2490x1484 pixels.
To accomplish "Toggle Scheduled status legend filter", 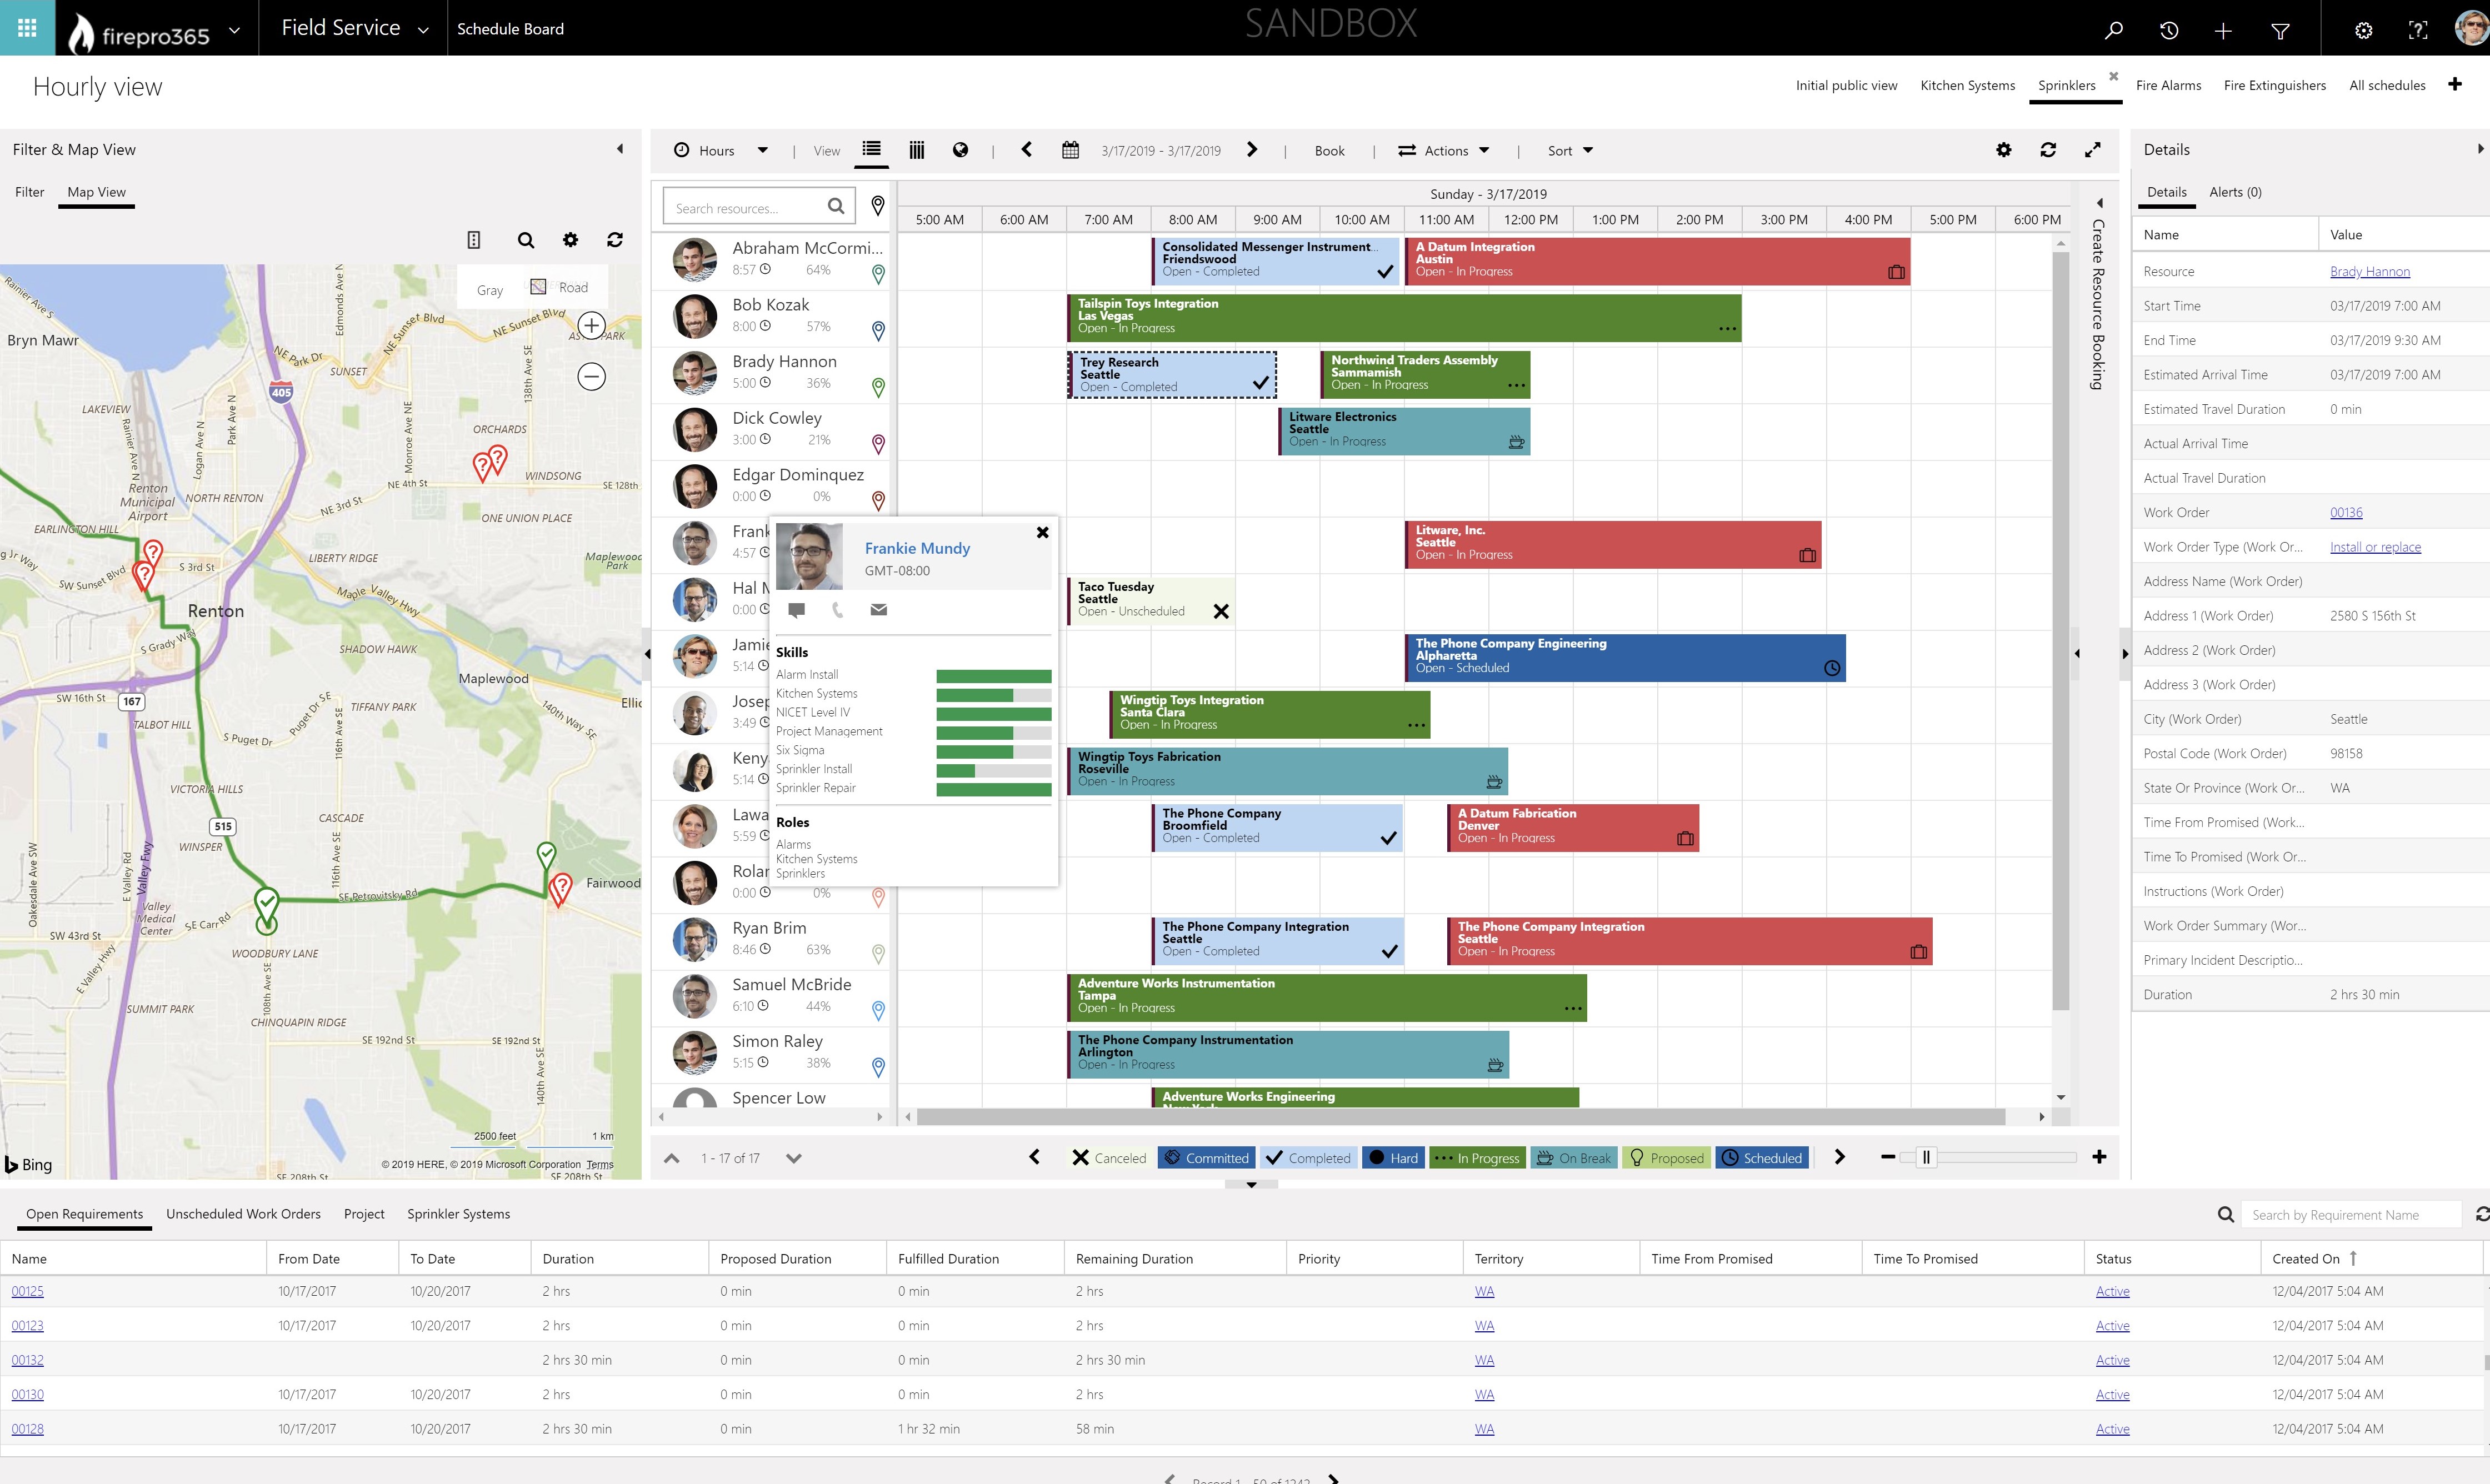I will tap(1761, 1158).
